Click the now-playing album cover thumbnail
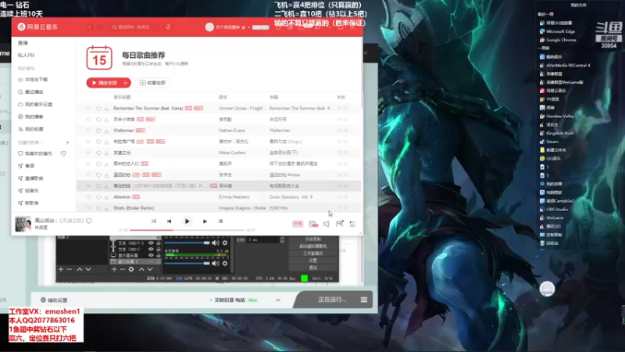 (23, 224)
